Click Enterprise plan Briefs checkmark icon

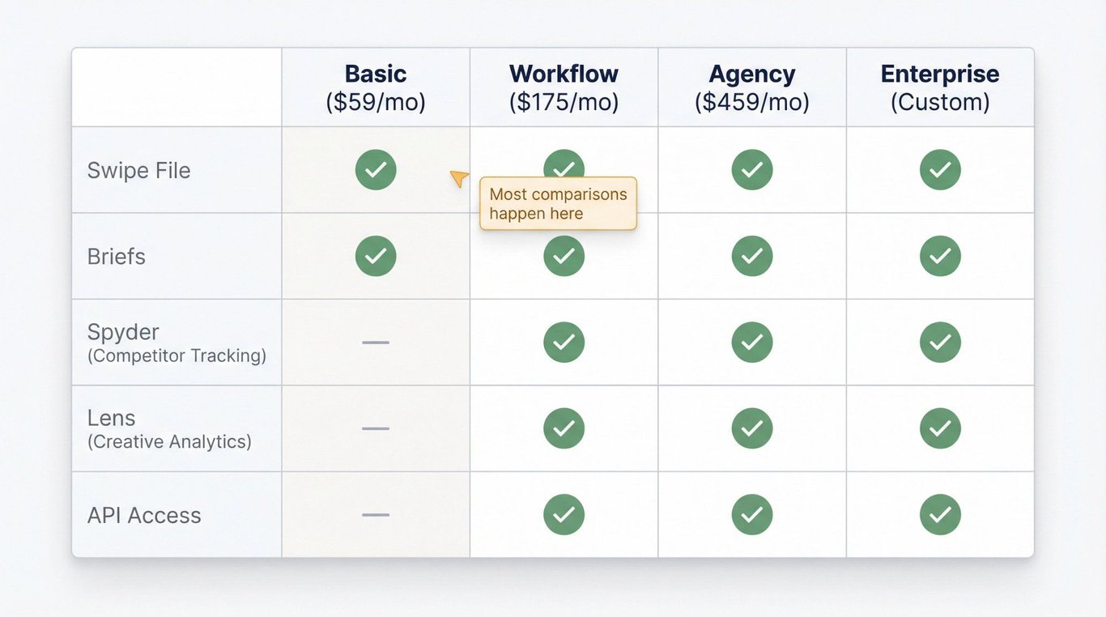pos(940,256)
